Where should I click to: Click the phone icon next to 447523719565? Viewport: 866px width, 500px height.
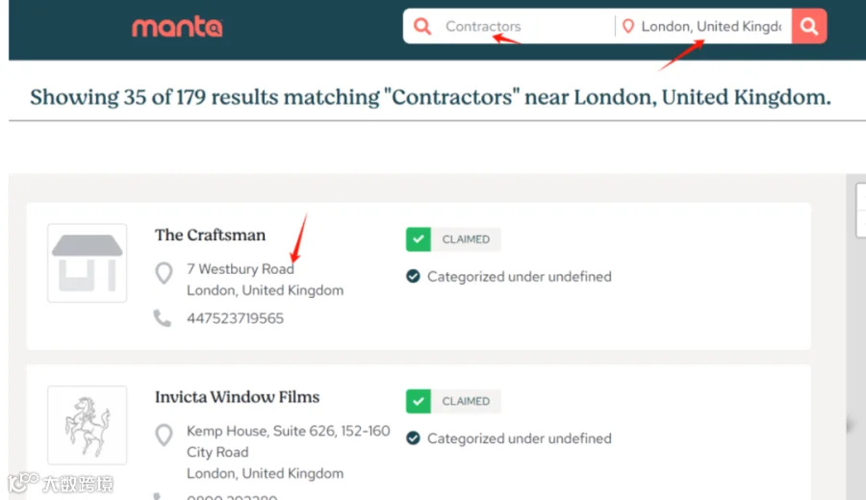pos(163,318)
